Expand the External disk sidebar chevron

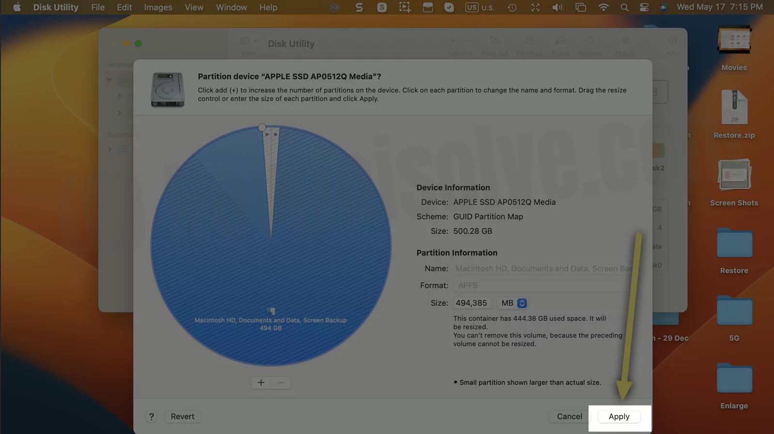click(109, 149)
